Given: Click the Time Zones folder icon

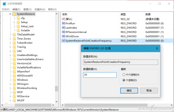Looking at the screenshot, I should pos(14,39).
